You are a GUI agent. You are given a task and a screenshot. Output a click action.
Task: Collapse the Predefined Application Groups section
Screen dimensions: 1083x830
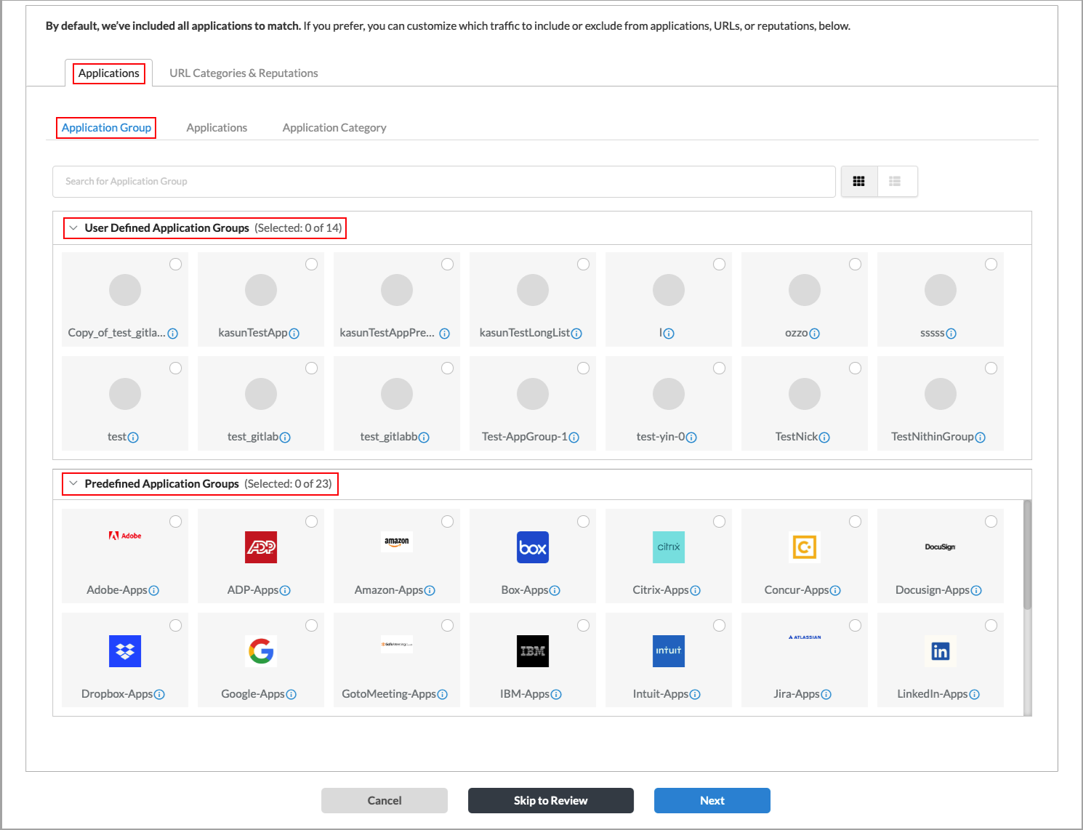(73, 483)
